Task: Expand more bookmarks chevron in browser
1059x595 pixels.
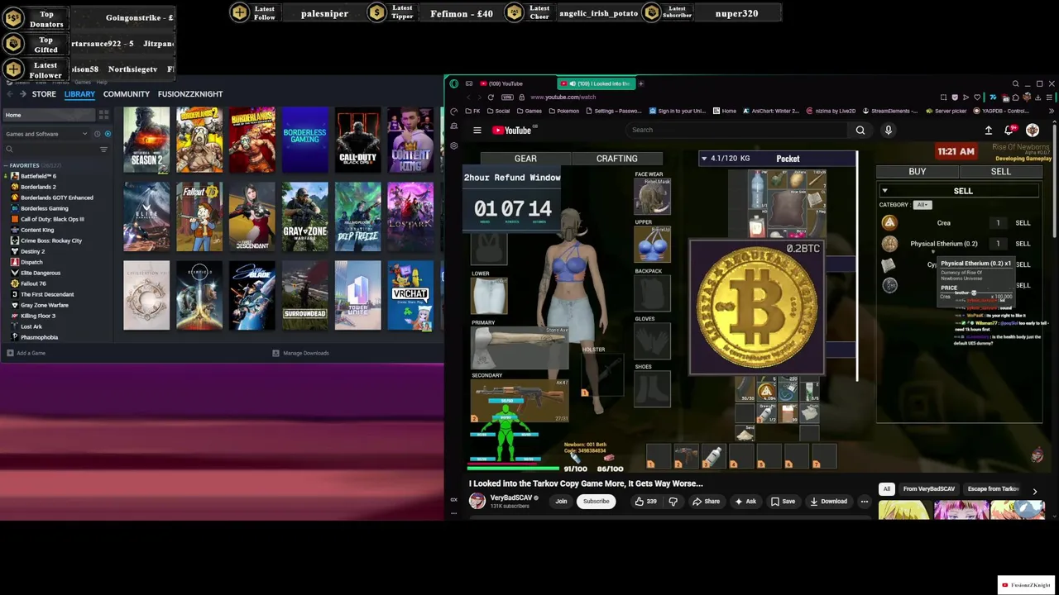Action: pos(1052,111)
